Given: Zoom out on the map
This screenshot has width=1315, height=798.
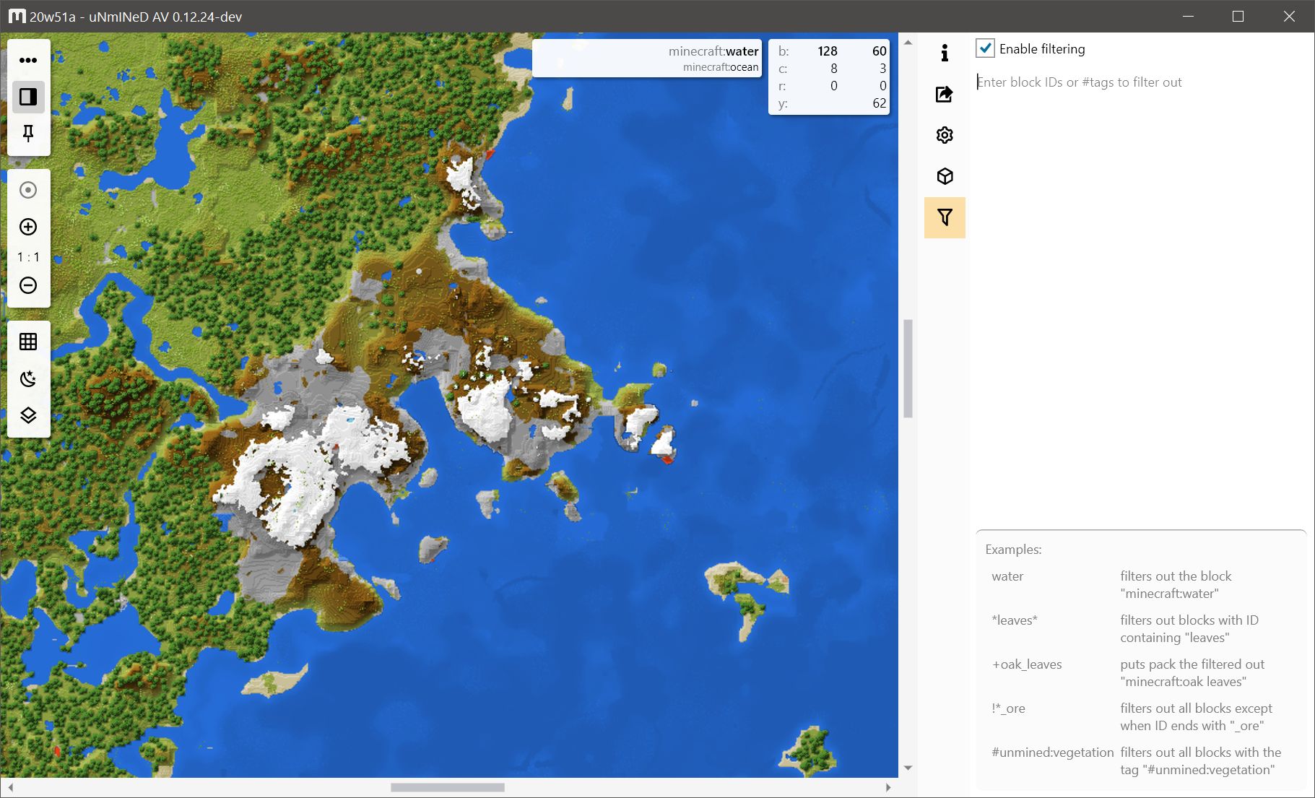Looking at the screenshot, I should tap(29, 285).
